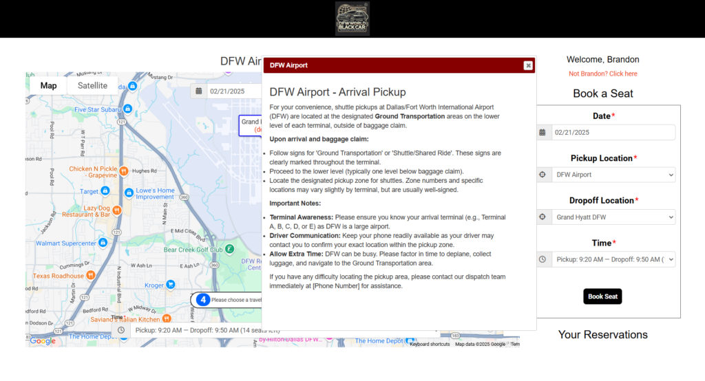Click the step 4 travel time marker
The height and width of the screenshot is (381, 705).
point(202,300)
